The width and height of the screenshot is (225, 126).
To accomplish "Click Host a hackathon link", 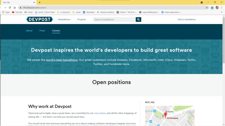I will (186, 19).
